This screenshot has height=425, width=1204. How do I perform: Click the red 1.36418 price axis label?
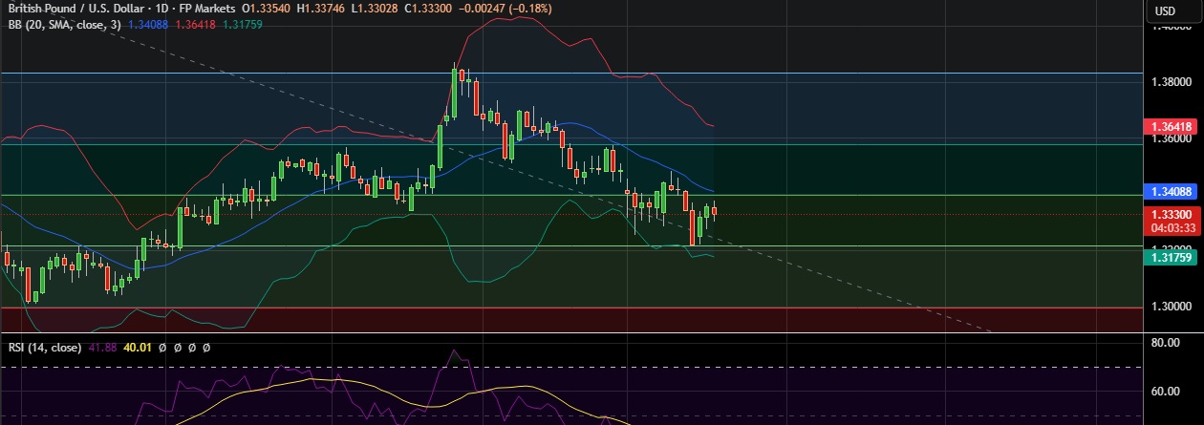coord(1170,126)
